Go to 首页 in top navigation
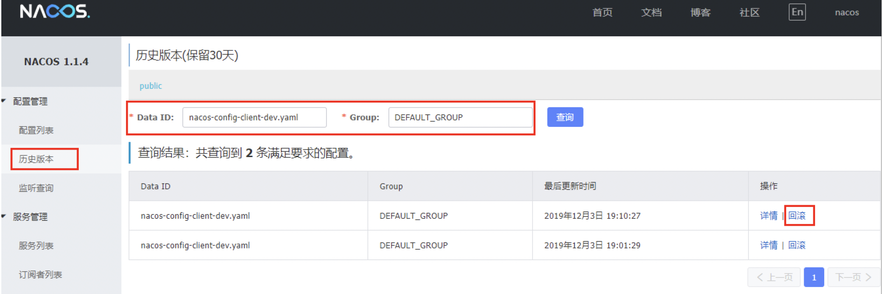The height and width of the screenshot is (294, 882). coord(602,13)
